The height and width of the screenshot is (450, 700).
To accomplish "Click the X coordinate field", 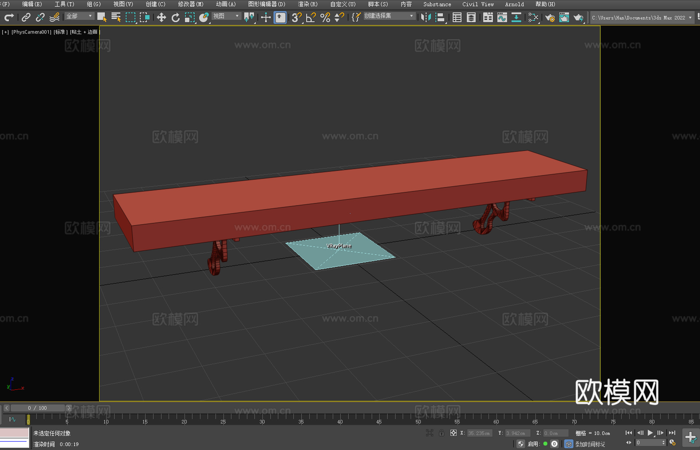I will coord(480,433).
